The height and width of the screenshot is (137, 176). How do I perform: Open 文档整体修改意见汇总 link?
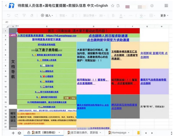pos(124,55)
